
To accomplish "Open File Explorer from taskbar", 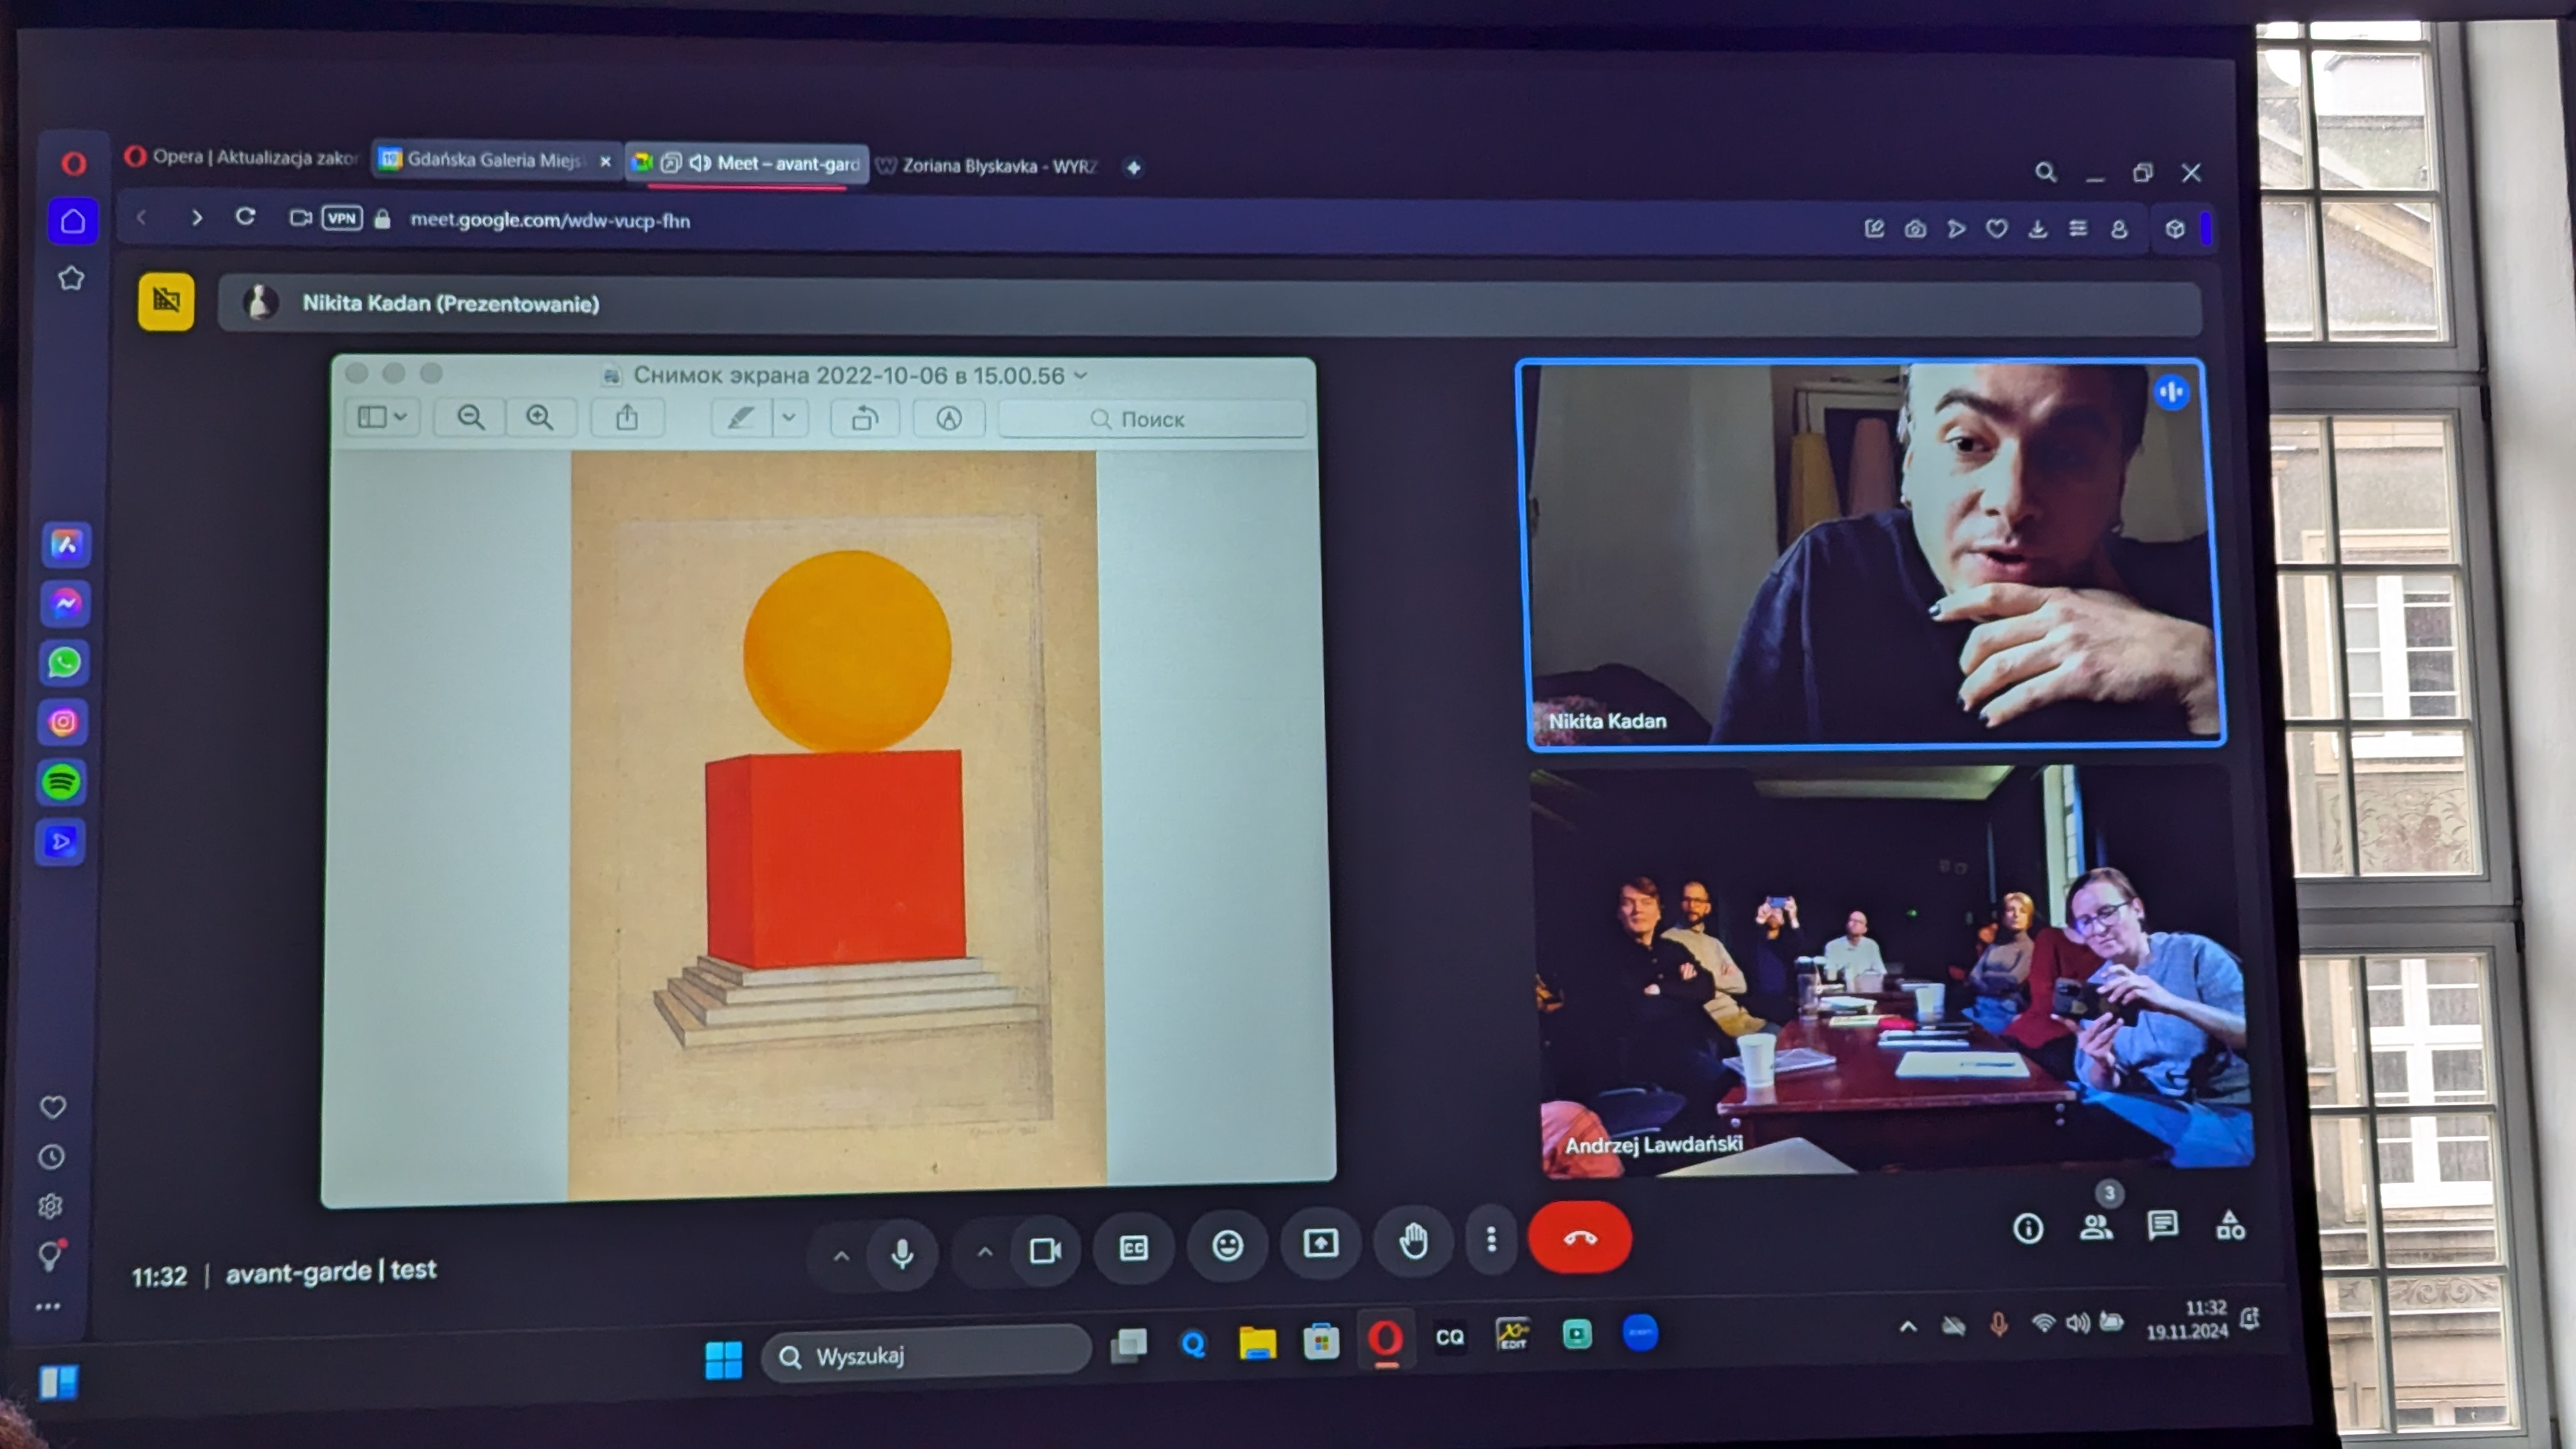I will 1257,1343.
